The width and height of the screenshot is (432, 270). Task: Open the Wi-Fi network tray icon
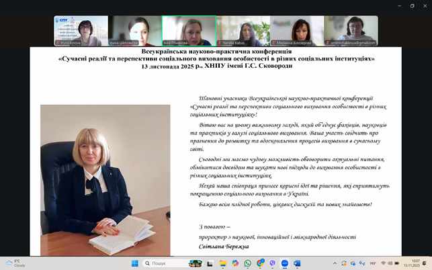[x=384, y=263]
